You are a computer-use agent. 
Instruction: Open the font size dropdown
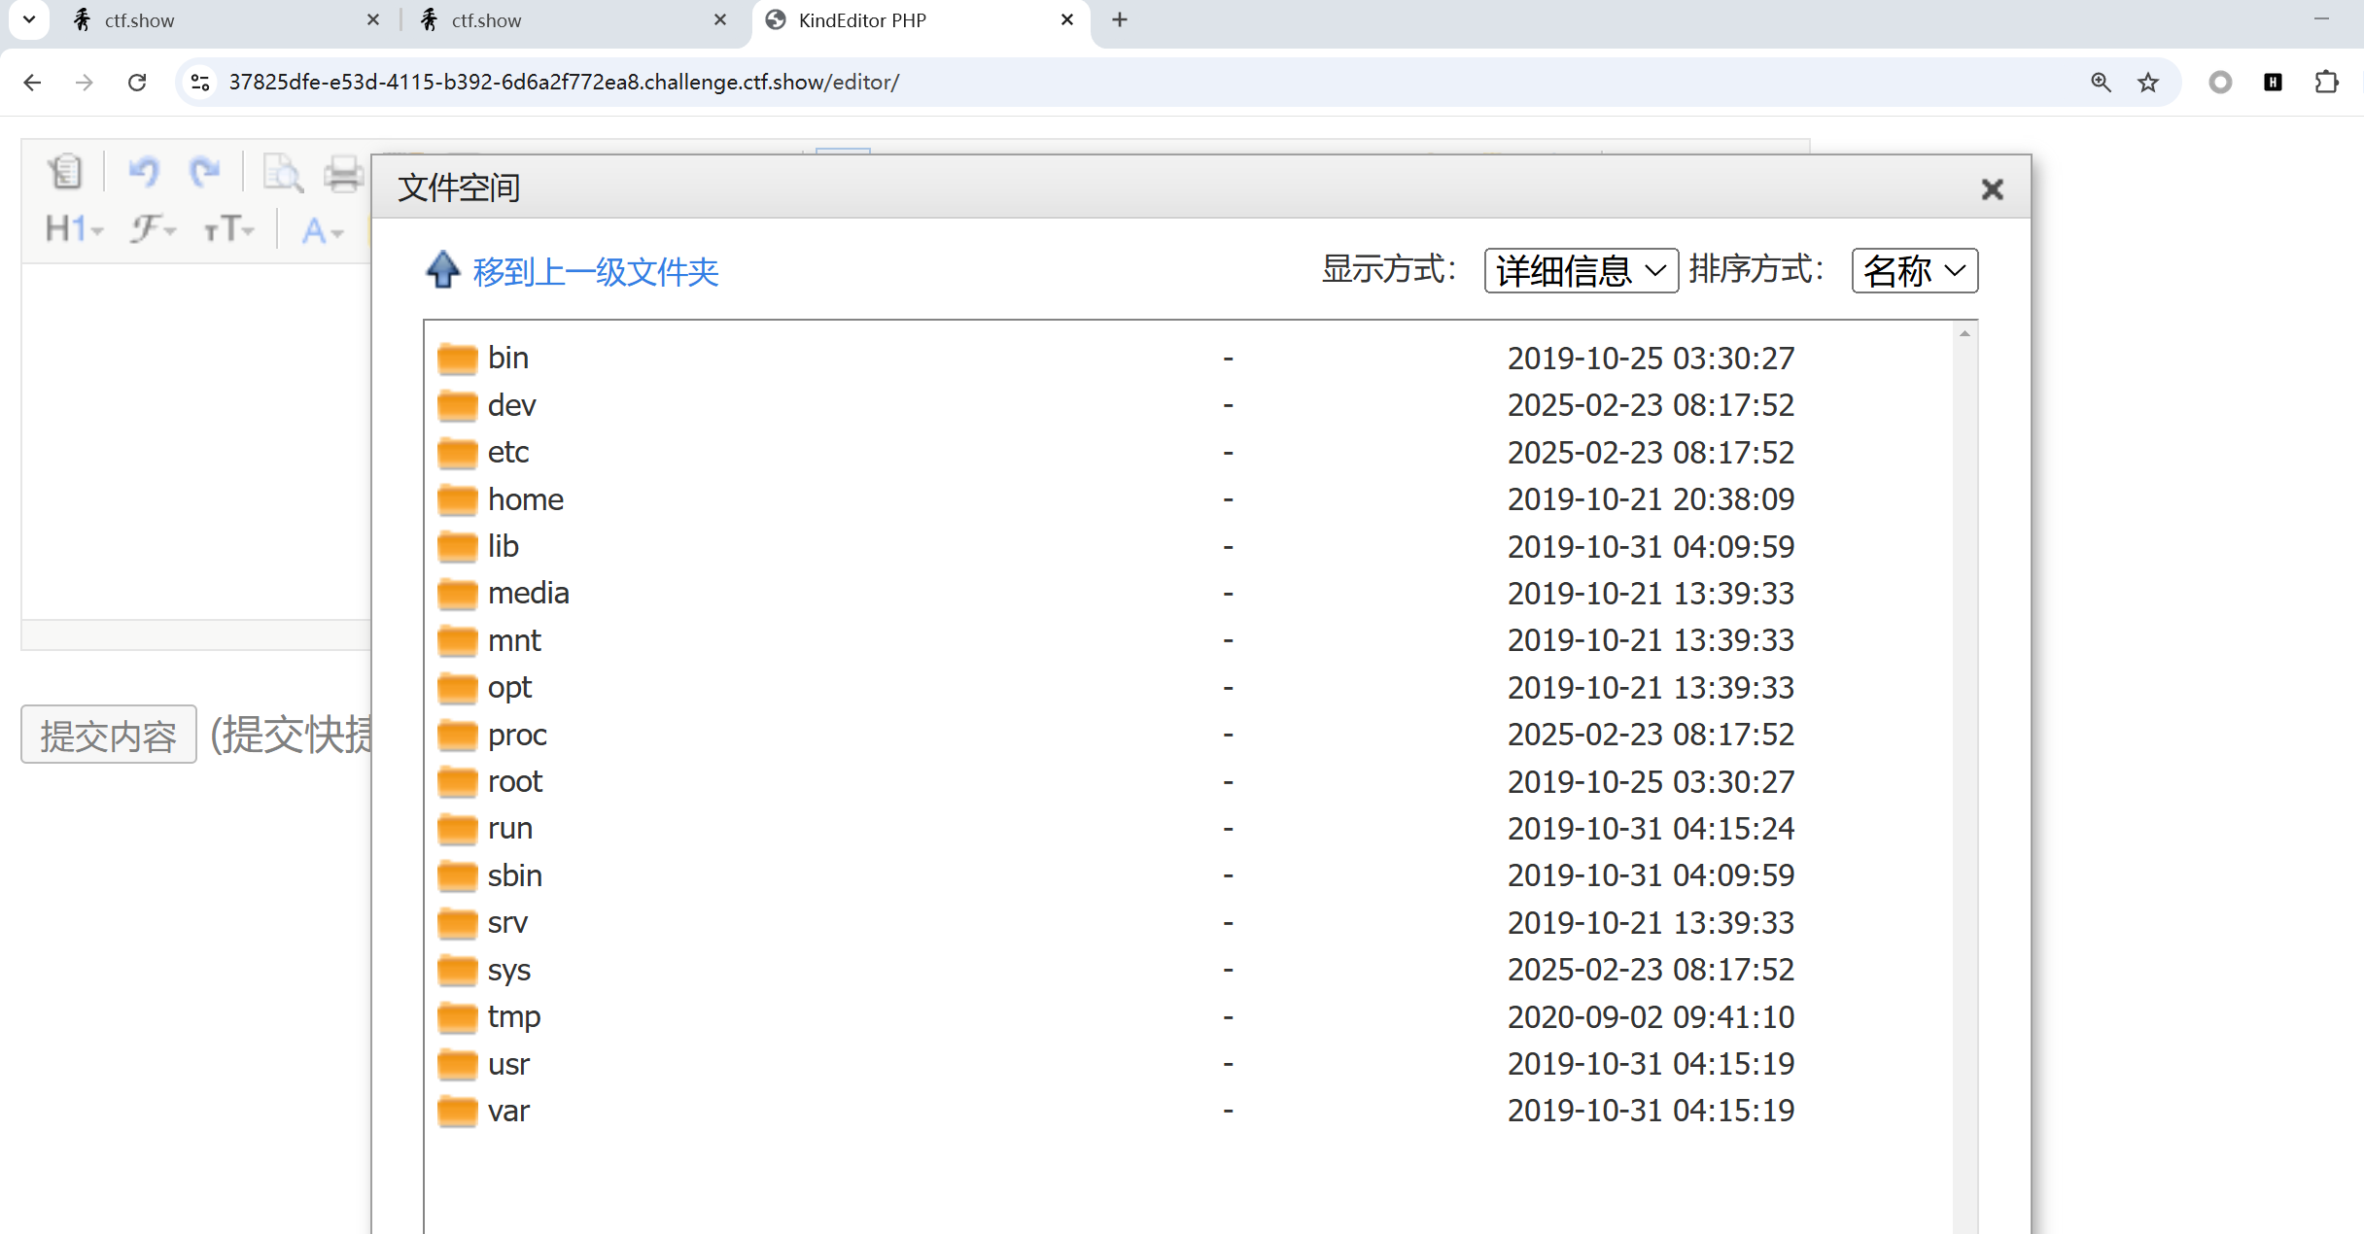[228, 229]
